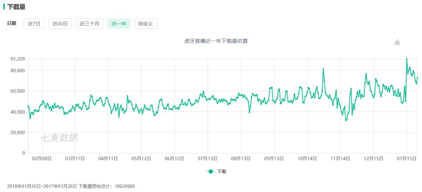This screenshot has width=422, height=192.
Task: Click the 11月14日 x-axis label
Action: pos(340,158)
